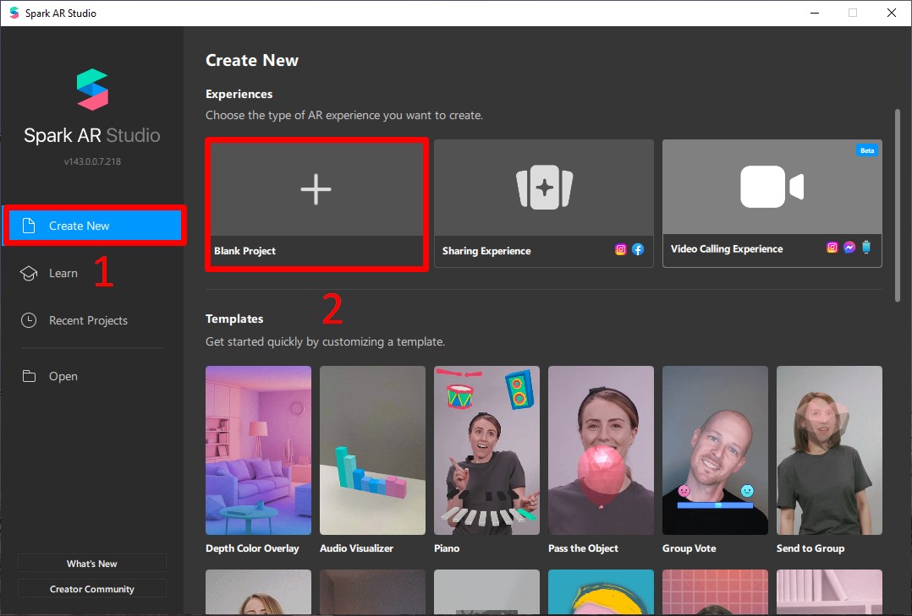Select Create New in the sidebar
Screen dimensions: 912x616
[95, 226]
